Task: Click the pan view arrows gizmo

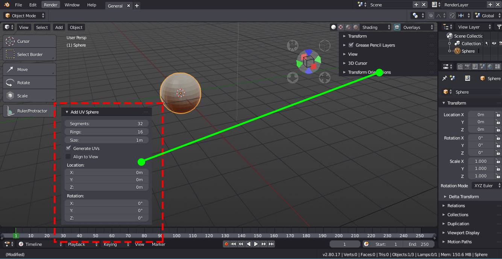Action: (325, 78)
